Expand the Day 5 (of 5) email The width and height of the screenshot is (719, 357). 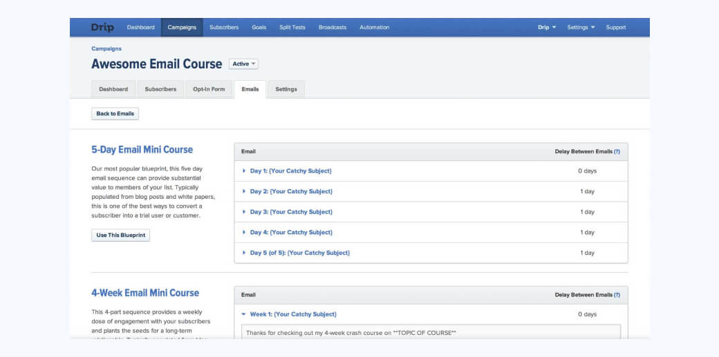point(299,253)
